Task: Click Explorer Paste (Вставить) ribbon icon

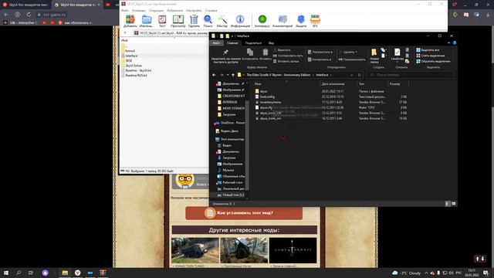Action: (x=266, y=53)
